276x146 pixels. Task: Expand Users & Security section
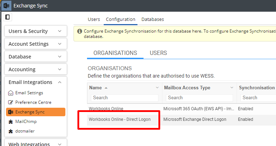pyautogui.click(x=36, y=31)
